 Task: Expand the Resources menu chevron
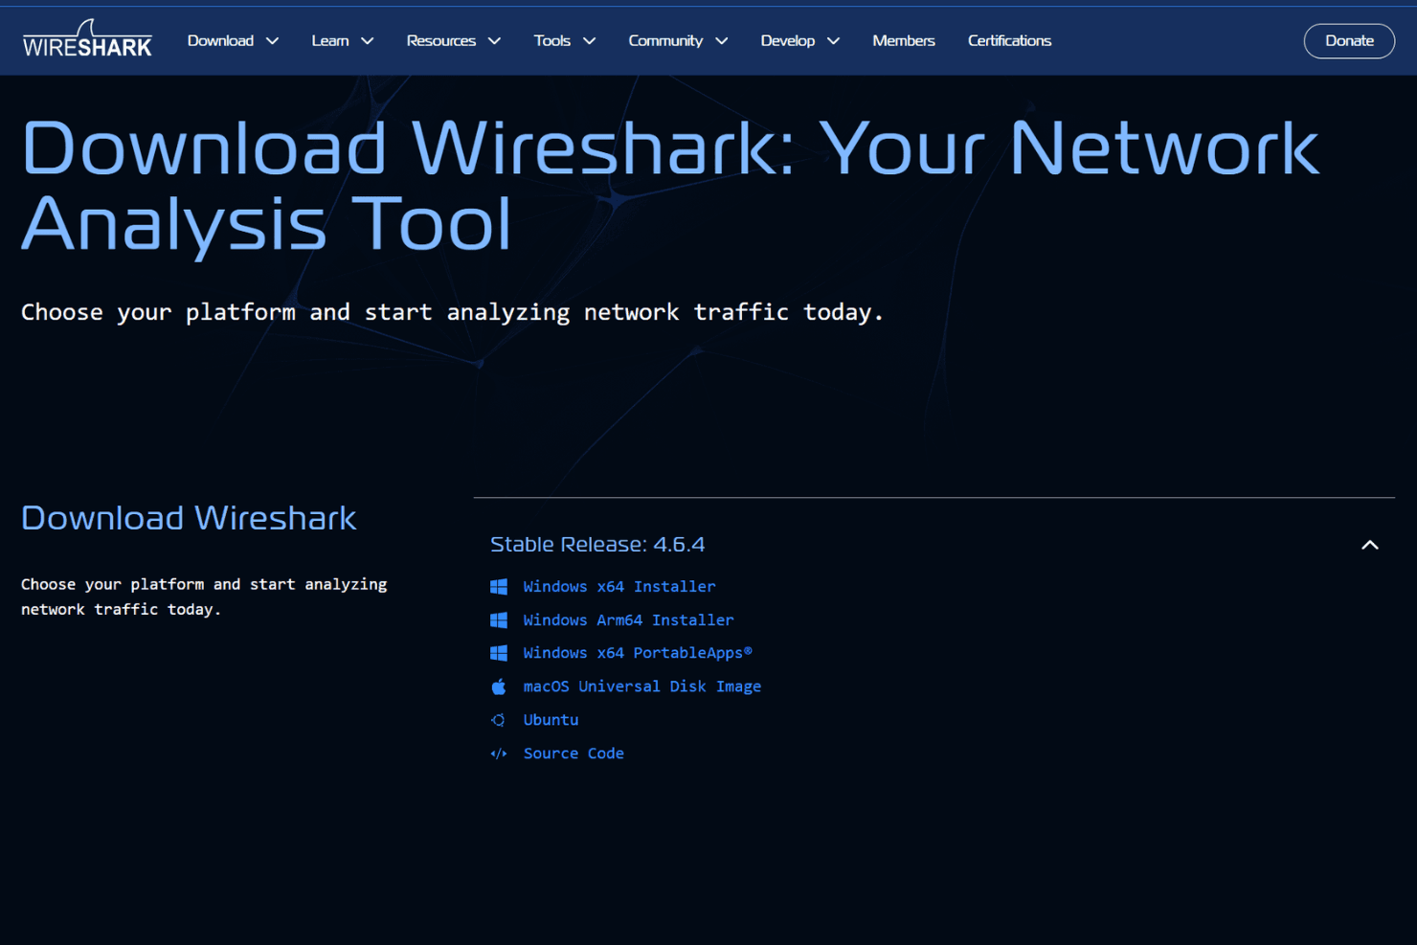click(494, 41)
